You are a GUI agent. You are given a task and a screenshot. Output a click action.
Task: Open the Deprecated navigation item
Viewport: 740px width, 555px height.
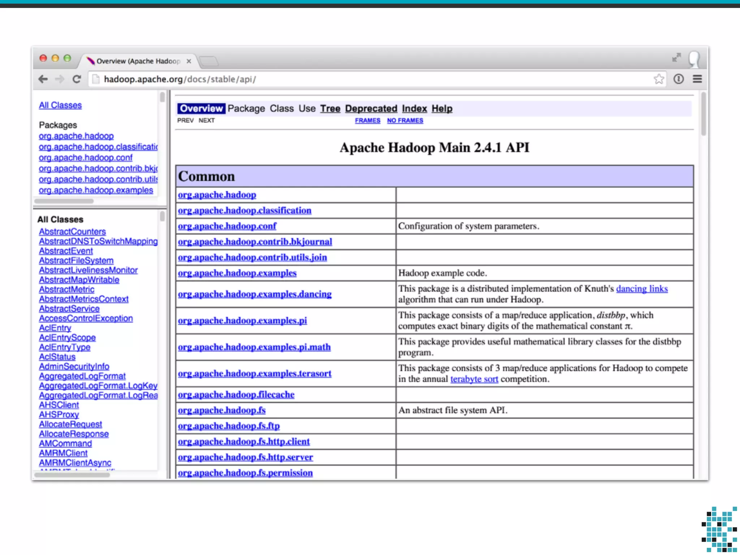pyautogui.click(x=371, y=108)
